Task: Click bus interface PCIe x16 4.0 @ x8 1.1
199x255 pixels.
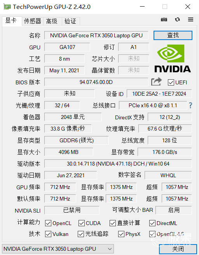Action: [153, 105]
